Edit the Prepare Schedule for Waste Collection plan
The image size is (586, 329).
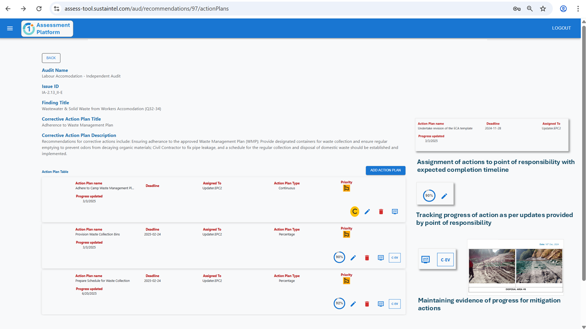click(353, 304)
